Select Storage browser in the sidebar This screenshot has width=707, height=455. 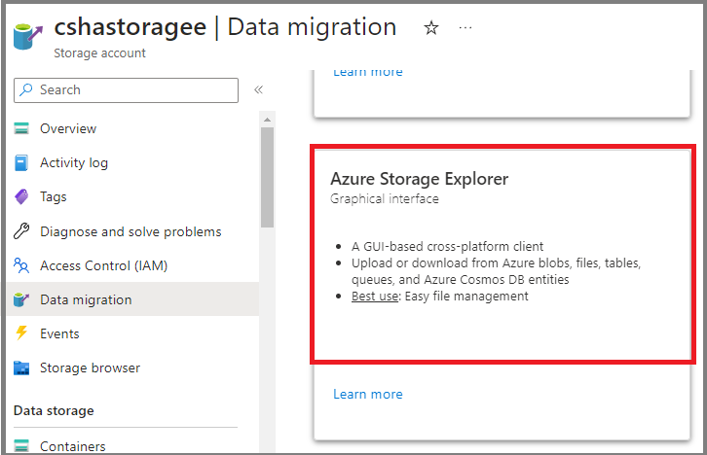(133, 367)
